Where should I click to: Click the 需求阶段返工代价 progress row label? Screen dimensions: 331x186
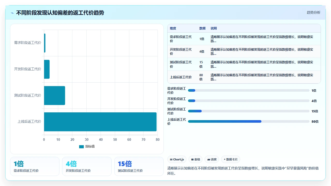tap(177, 90)
